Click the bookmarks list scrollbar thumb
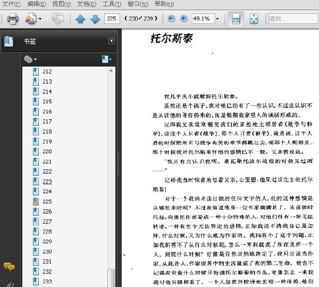This screenshot has width=319, height=287. click(x=111, y=278)
